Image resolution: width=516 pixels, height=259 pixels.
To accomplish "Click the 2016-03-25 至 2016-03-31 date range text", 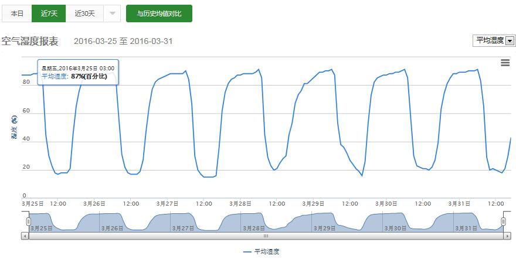I will [x=123, y=42].
